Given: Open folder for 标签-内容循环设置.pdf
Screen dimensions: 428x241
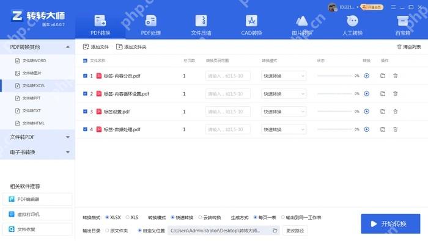Looking at the screenshot, I should coord(383,94).
